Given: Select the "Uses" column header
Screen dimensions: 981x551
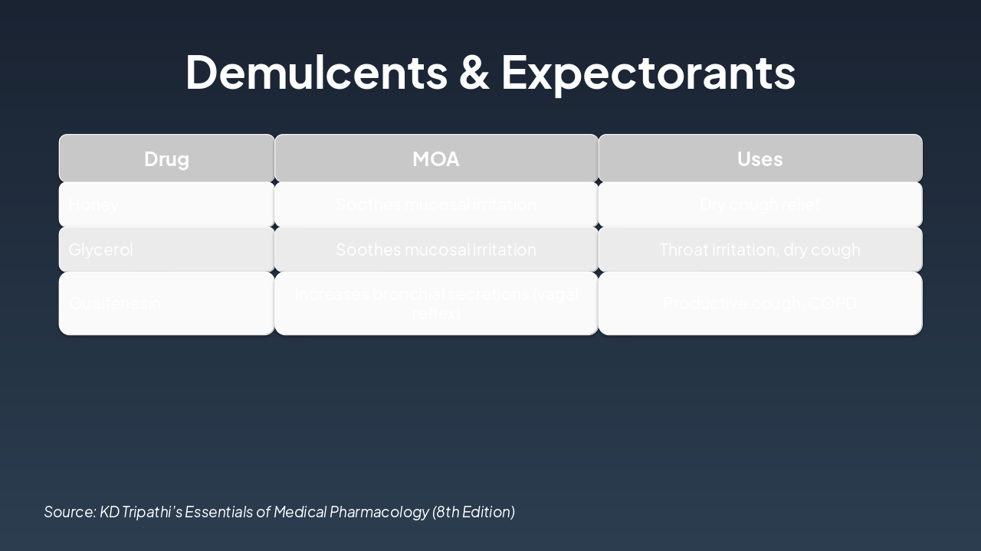Looking at the screenshot, I should [x=760, y=158].
